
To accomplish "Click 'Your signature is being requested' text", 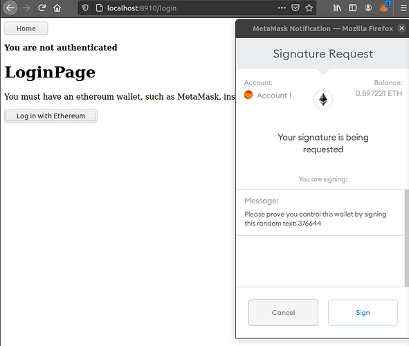I will 323,143.
